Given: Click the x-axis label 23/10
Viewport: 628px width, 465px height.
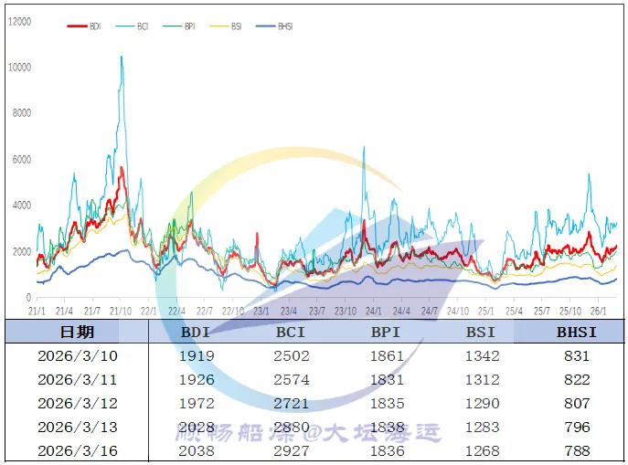Looking at the screenshot, I should pyautogui.click(x=346, y=311).
